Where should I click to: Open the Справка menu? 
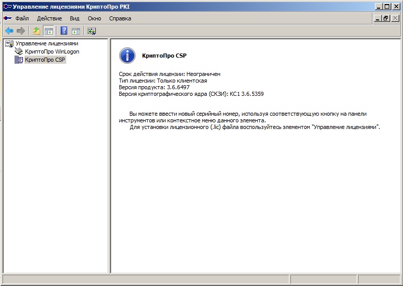(x=120, y=18)
